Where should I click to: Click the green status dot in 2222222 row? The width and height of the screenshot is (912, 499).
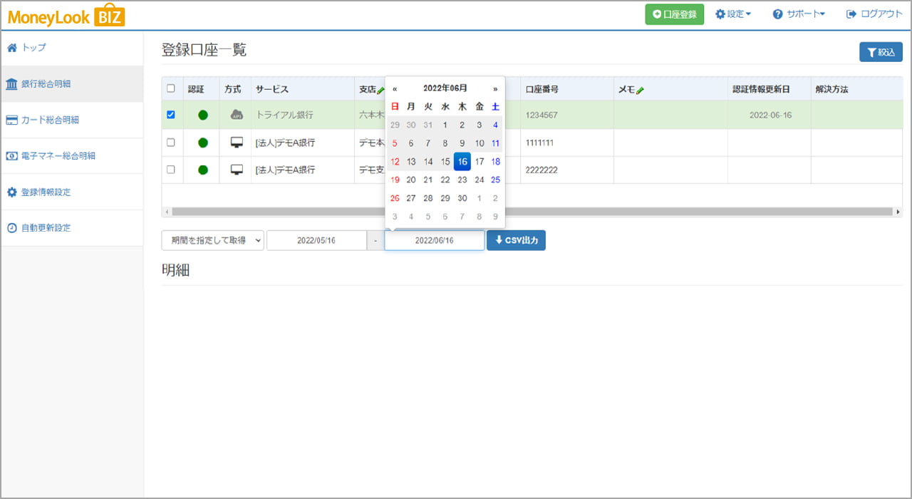pyautogui.click(x=202, y=170)
